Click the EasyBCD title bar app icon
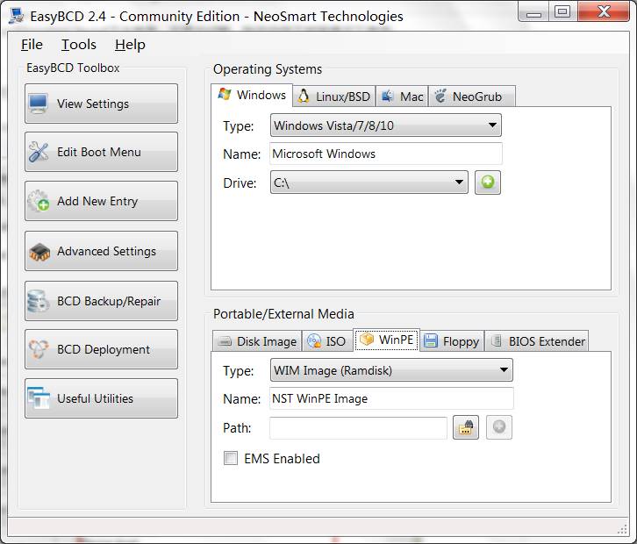The image size is (637, 544). (x=17, y=16)
